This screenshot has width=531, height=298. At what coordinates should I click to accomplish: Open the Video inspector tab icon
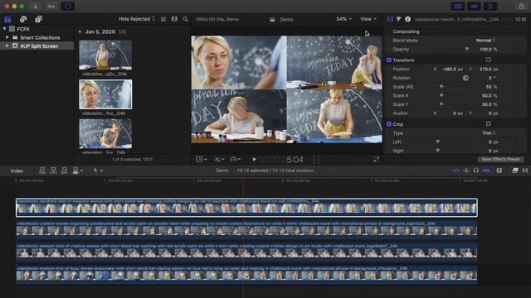point(390,19)
